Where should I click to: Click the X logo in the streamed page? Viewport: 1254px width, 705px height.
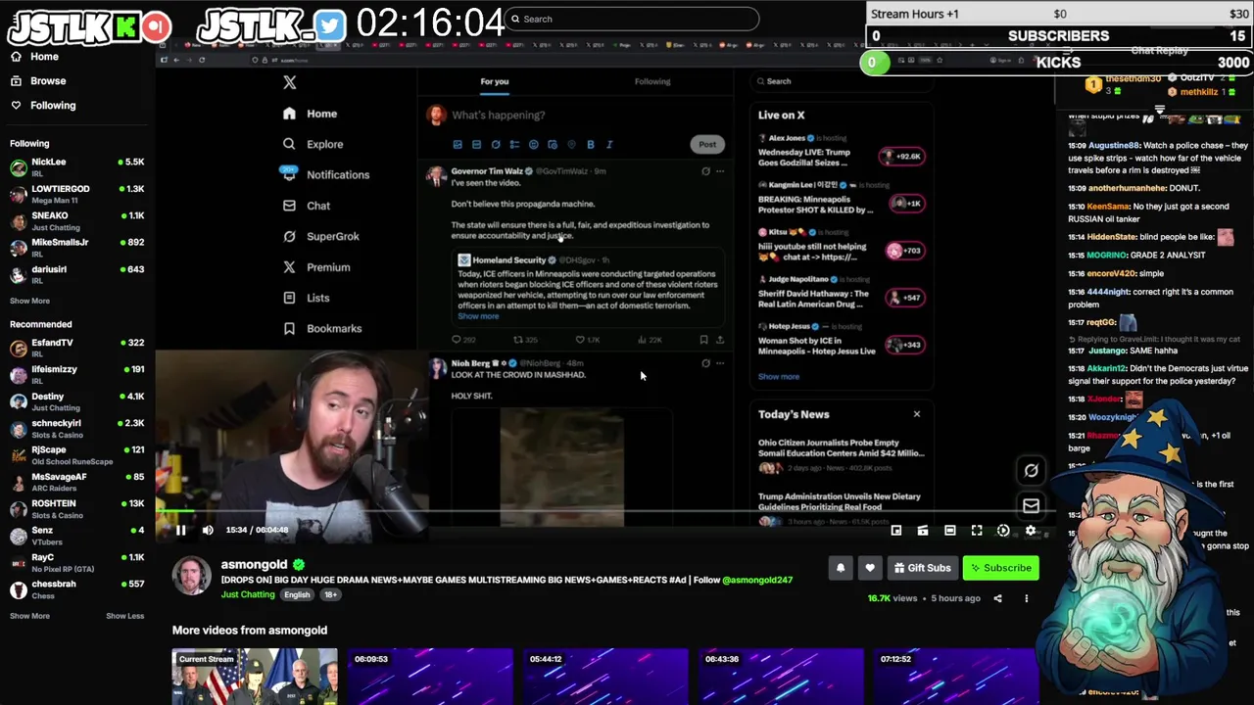click(x=289, y=82)
